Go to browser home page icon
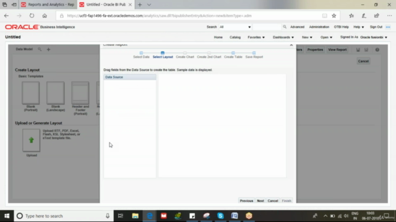Screen dimensions: 396x222 [45, 15]
